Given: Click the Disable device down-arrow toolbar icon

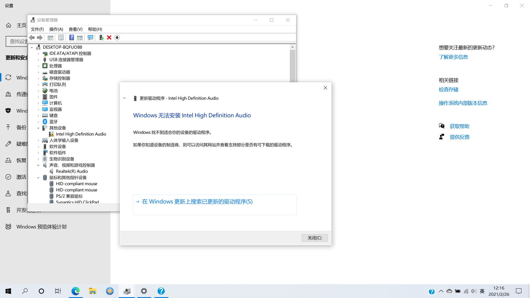Looking at the screenshot, I should pos(117,38).
